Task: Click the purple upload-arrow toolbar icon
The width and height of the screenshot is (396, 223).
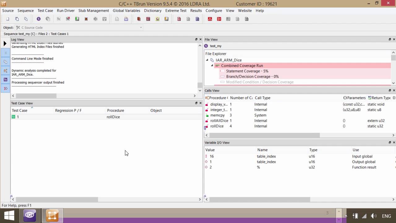Action: click(126, 19)
